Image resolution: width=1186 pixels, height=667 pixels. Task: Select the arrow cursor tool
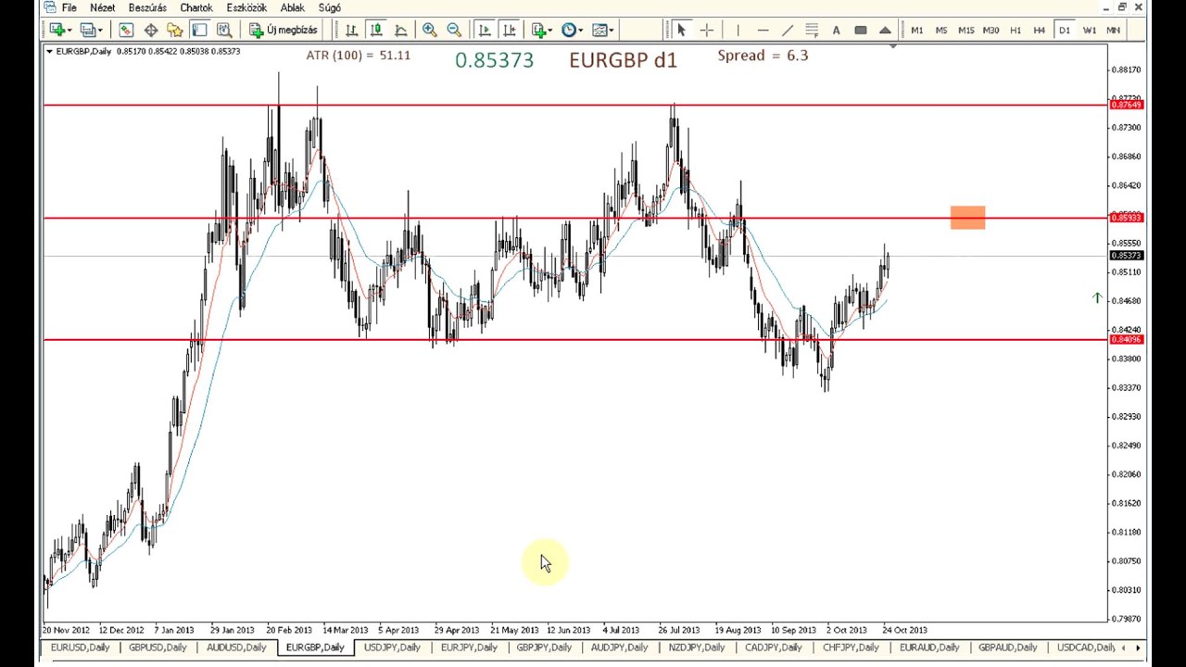681,31
